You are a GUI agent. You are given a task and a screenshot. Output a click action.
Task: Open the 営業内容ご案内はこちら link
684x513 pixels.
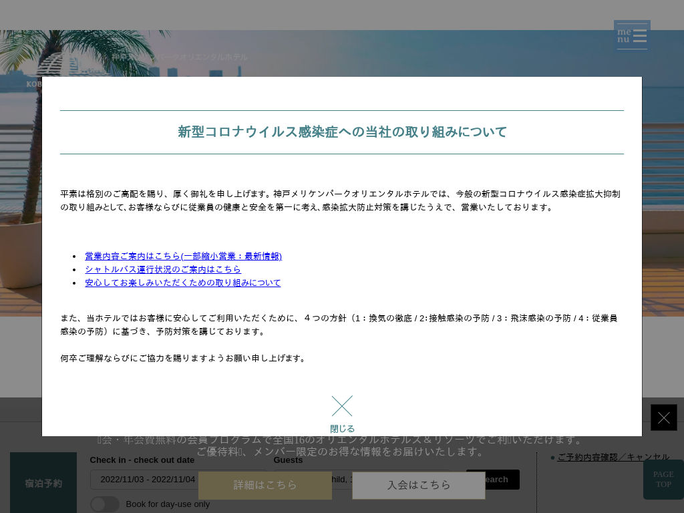[183, 256]
